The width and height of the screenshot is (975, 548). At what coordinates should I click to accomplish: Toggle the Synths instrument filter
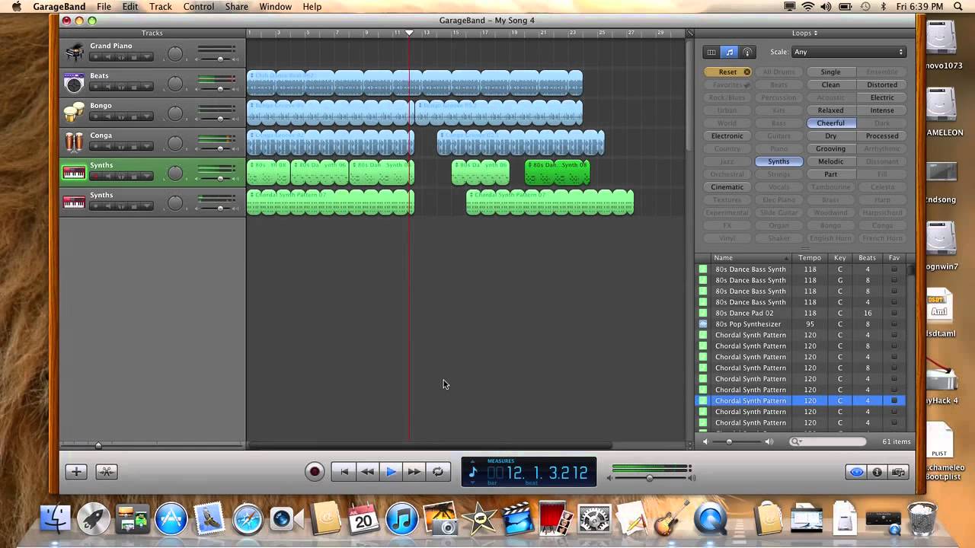[778, 161]
